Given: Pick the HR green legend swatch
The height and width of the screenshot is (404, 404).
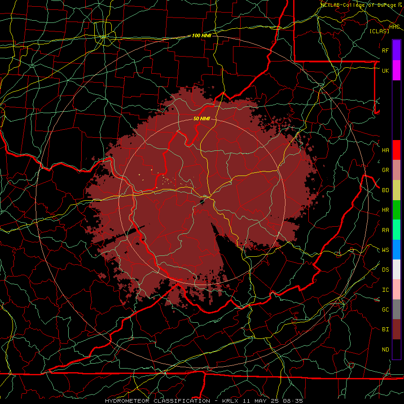Looking at the screenshot, I should [x=396, y=210].
